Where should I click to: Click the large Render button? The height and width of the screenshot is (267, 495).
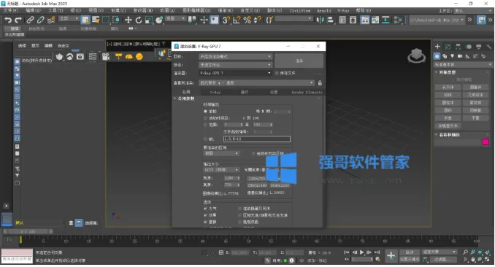[x=299, y=61]
